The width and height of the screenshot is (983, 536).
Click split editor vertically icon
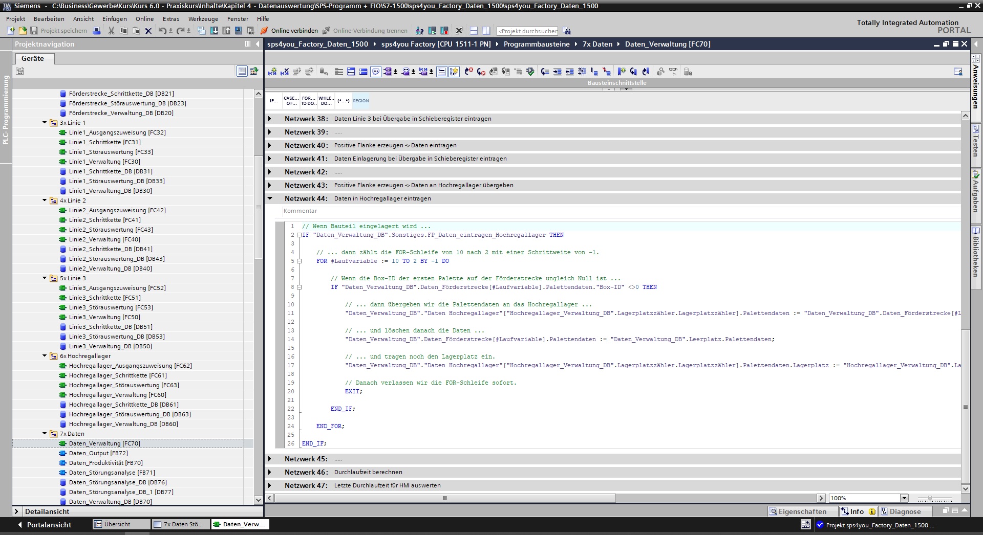point(486,31)
